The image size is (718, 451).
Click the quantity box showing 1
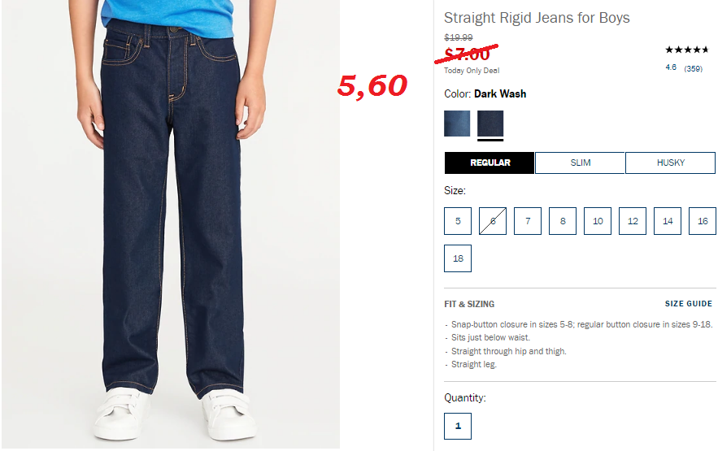pyautogui.click(x=458, y=427)
